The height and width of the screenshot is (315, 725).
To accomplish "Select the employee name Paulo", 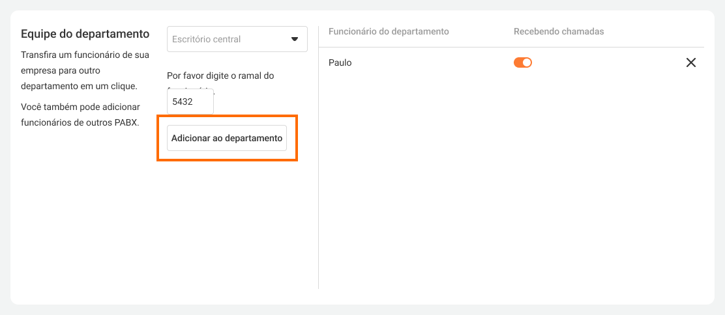I will pyautogui.click(x=340, y=62).
